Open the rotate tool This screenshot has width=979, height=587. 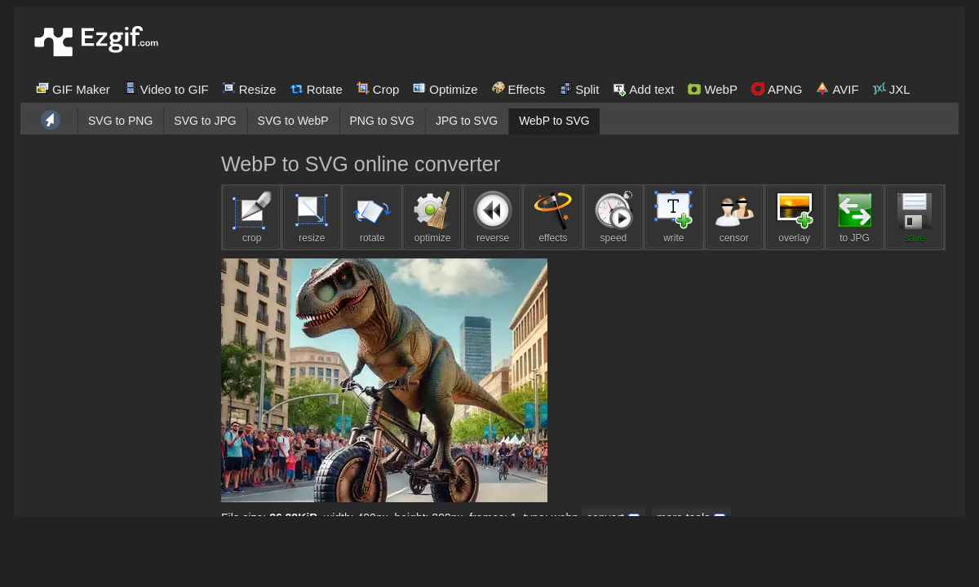372,217
